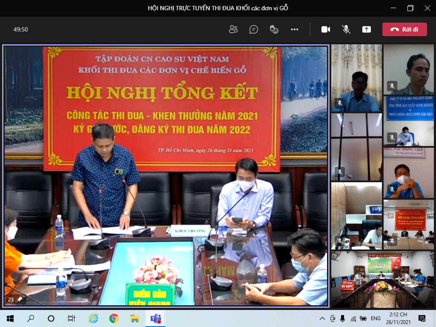Select thumbnail with small red Hội nghị banner room
Screen dimensions: 436x327
point(409,225)
